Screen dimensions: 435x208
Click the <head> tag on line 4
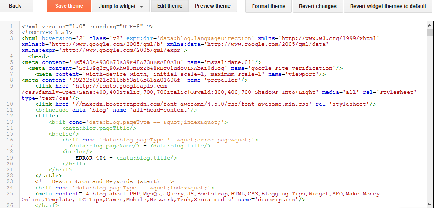38,56
